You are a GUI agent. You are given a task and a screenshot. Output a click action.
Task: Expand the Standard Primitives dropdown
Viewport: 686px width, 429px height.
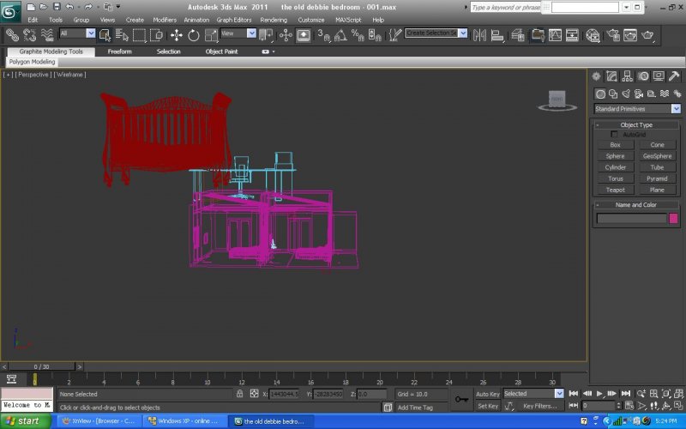coord(676,109)
